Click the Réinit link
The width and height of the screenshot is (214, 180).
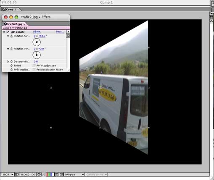coord(37,32)
